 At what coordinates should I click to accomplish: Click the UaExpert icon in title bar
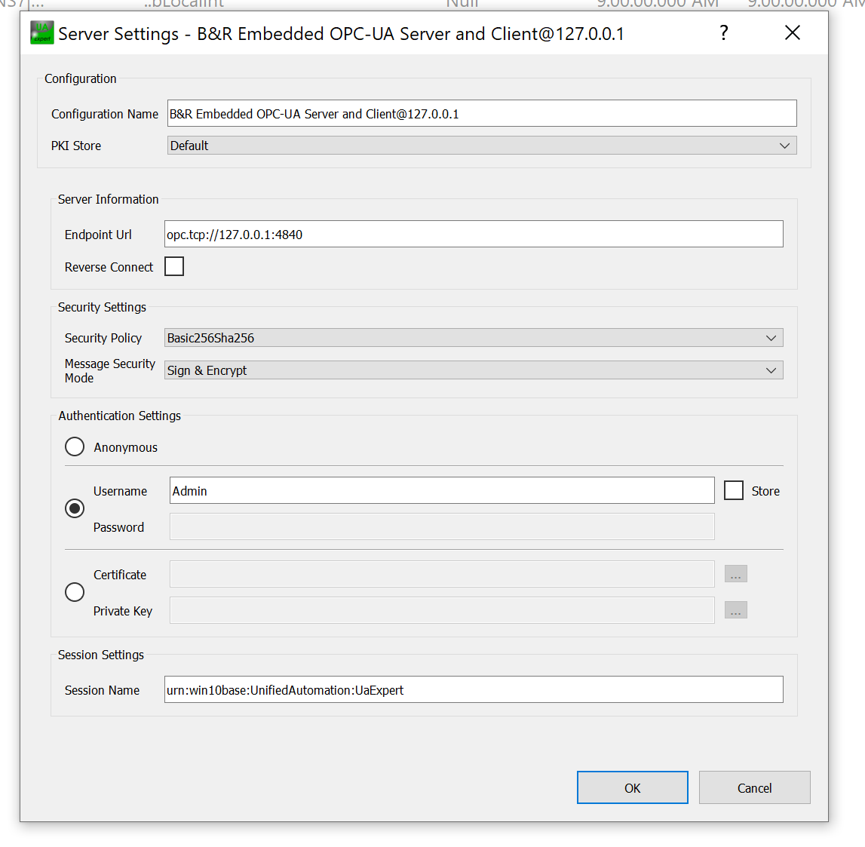(42, 32)
